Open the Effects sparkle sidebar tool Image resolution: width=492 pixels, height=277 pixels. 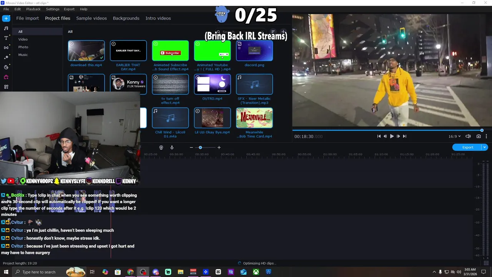6,57
